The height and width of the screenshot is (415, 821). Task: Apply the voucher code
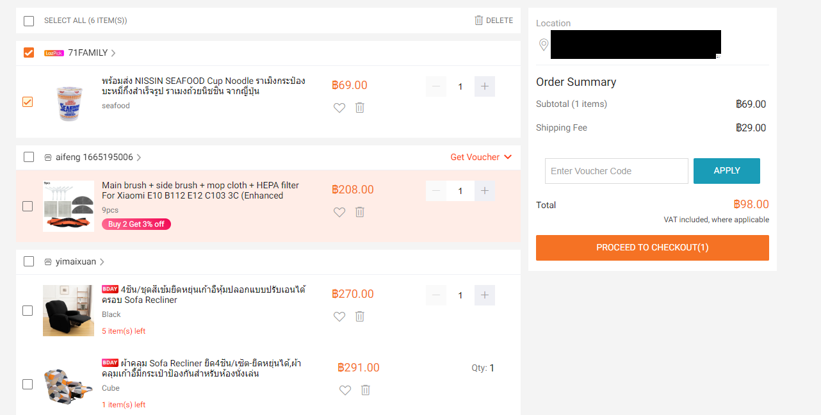(727, 171)
